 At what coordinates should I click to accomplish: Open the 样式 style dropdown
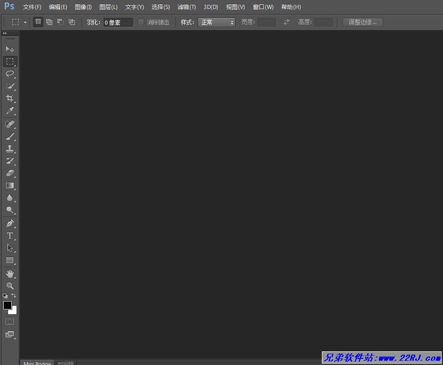216,22
